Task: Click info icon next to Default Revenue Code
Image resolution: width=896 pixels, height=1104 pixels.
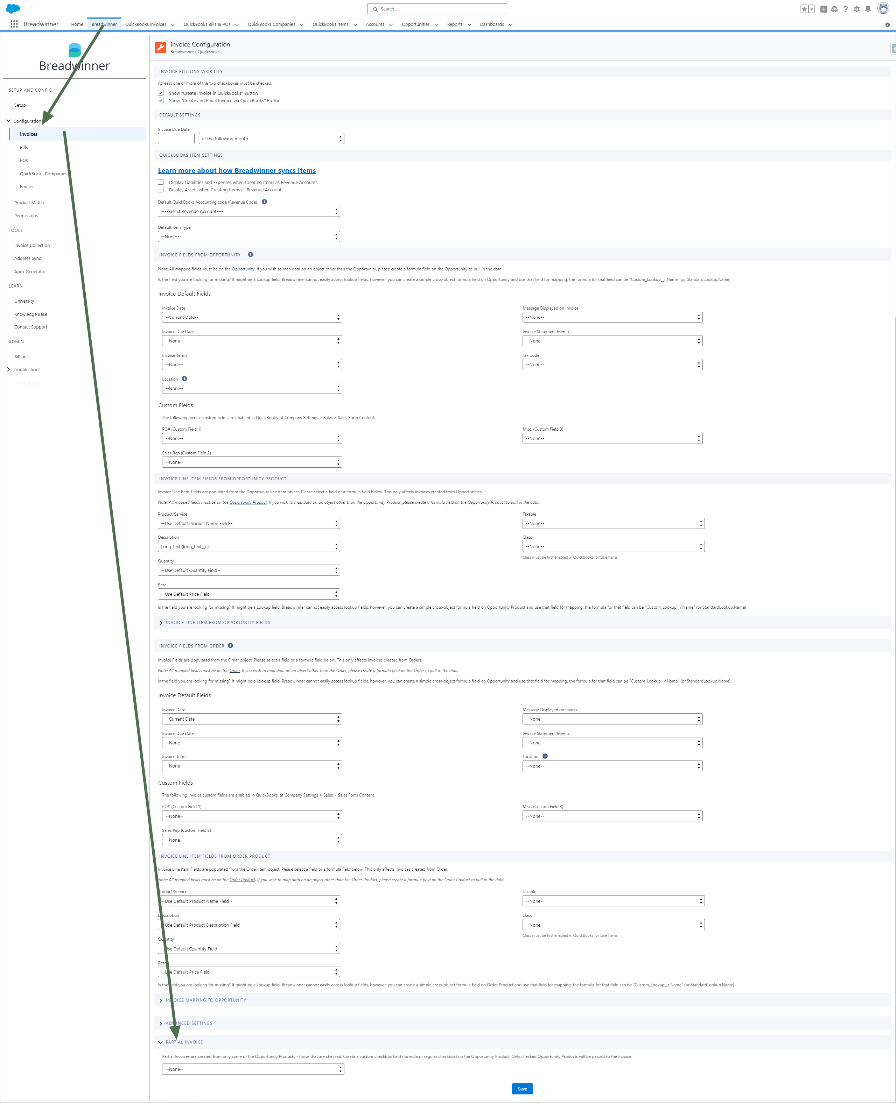Action: coord(264,202)
